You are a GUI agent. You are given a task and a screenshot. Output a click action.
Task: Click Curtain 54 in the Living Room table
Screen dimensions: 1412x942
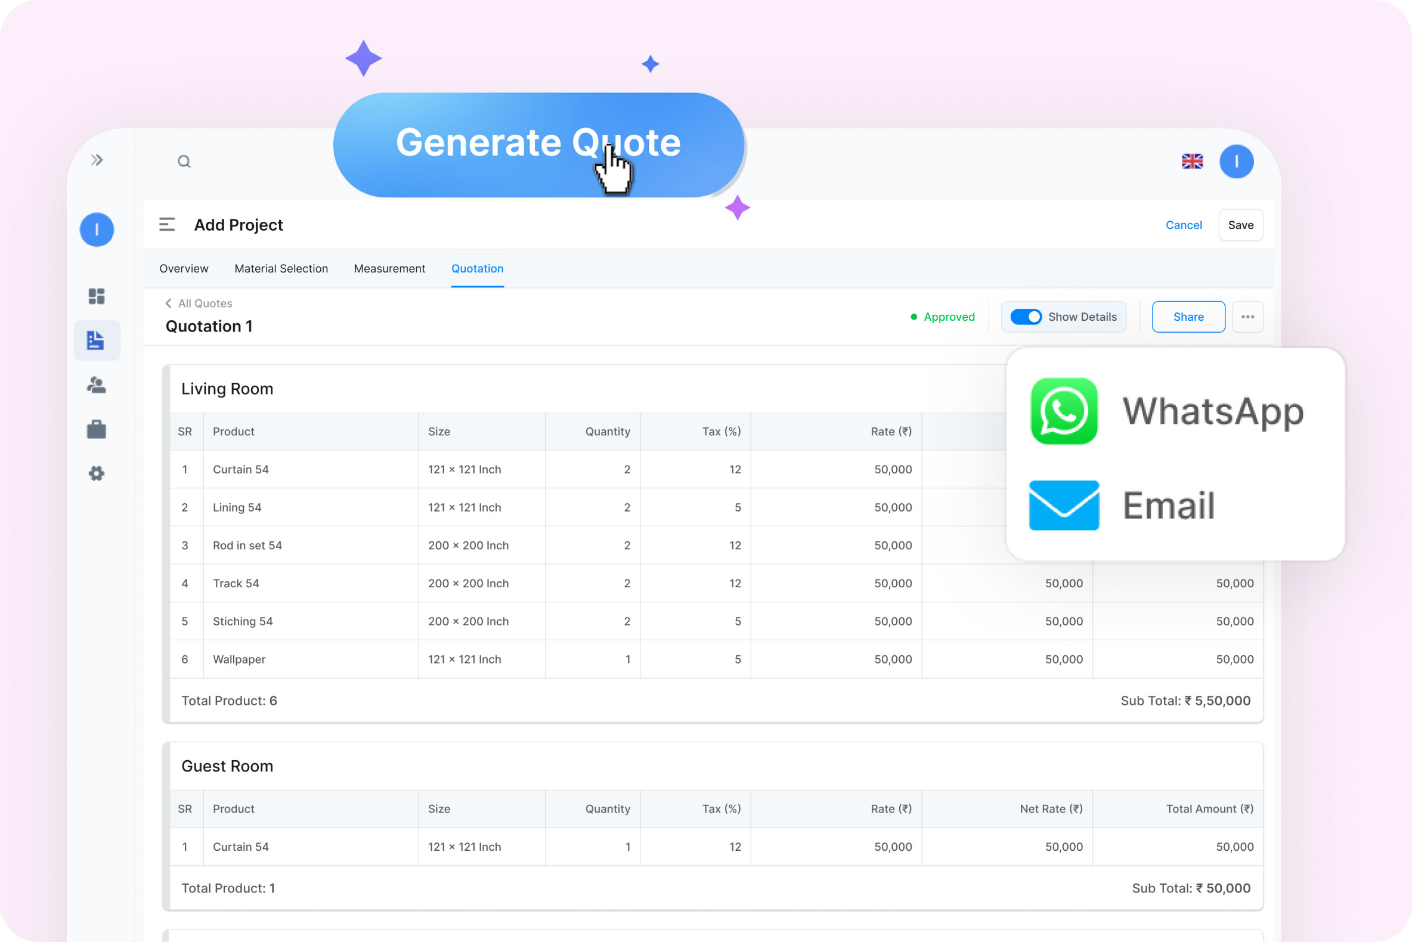240,469
